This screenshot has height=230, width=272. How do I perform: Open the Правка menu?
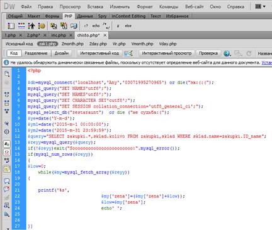(45, 7)
